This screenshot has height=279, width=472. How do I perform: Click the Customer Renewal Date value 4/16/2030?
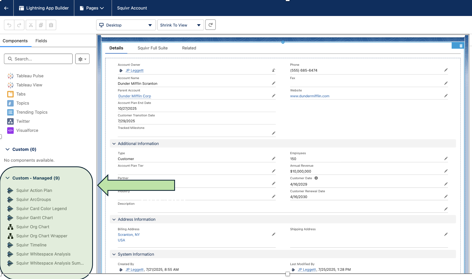(299, 197)
